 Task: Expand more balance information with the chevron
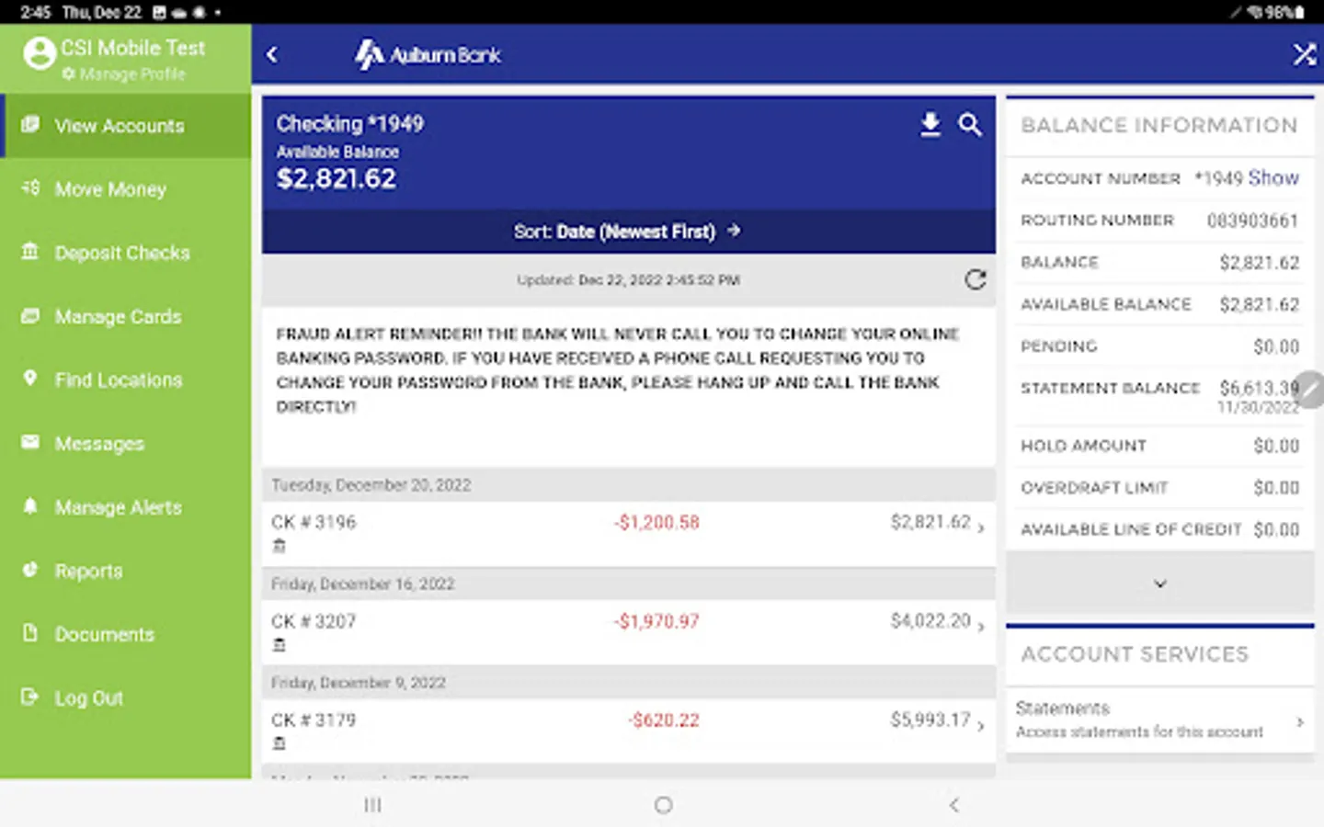tap(1160, 583)
